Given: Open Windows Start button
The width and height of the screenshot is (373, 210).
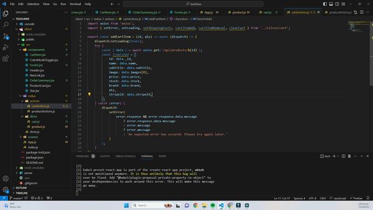Looking at the screenshot, I should tap(126, 205).
